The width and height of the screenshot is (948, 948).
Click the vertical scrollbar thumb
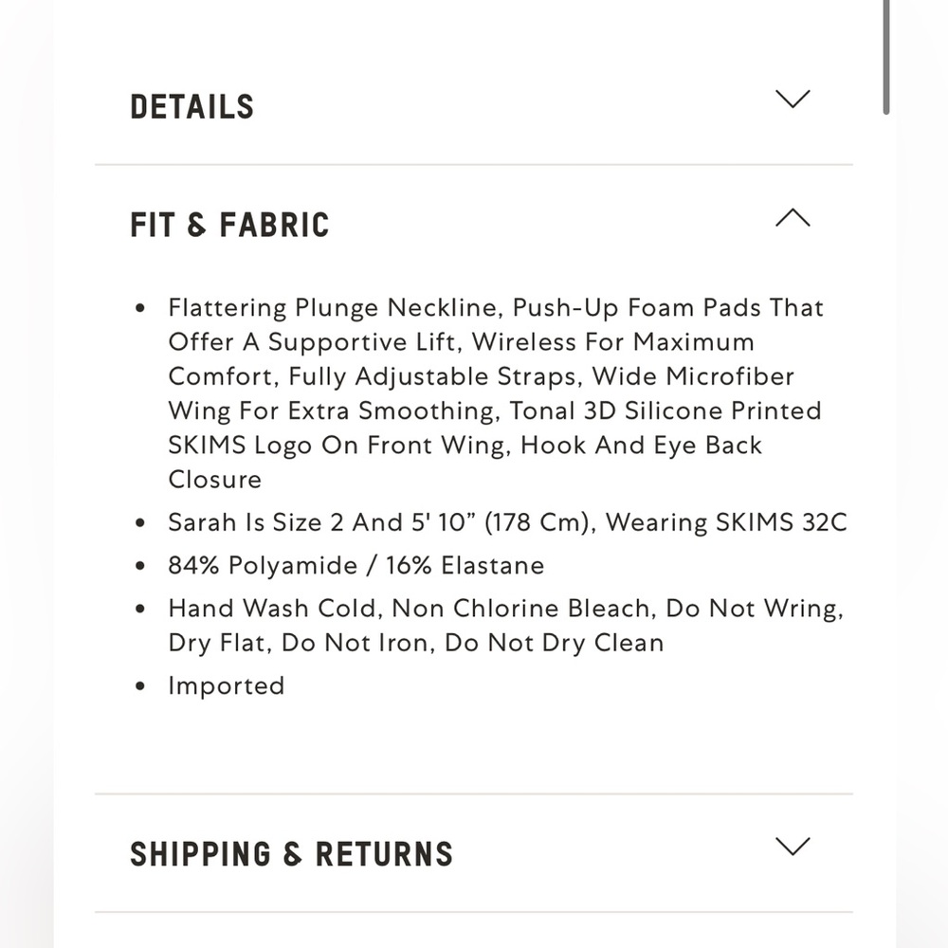tap(885, 57)
